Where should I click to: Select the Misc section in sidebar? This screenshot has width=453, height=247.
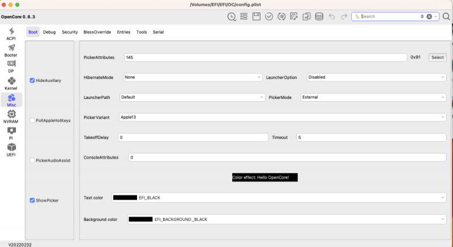[x=11, y=100]
